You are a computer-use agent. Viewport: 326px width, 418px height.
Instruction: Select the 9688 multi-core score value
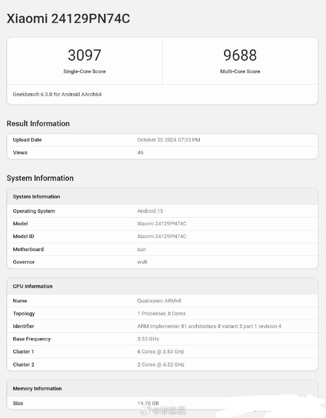click(x=240, y=55)
